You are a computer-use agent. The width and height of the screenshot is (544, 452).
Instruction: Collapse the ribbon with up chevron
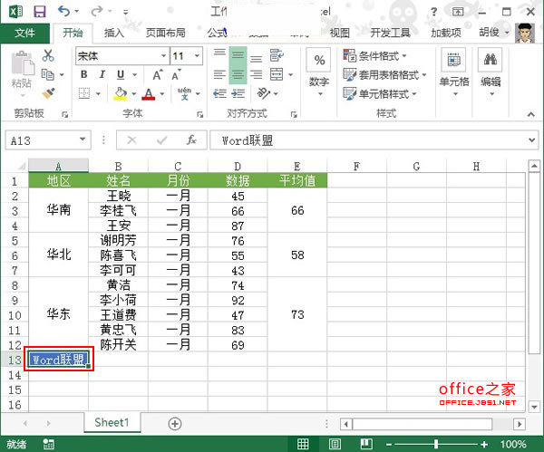pos(530,114)
